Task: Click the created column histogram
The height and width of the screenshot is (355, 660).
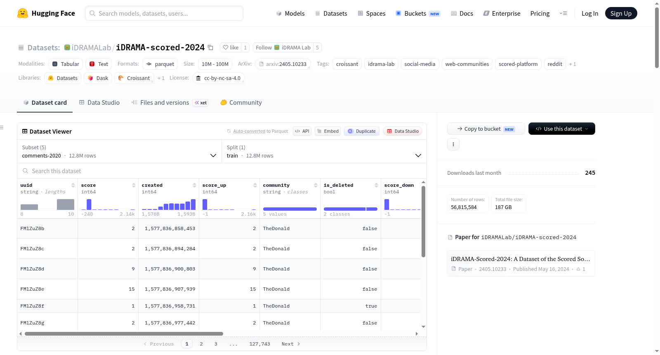Action: point(169,205)
